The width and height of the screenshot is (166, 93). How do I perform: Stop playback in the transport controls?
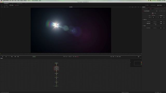[x=70, y=57]
